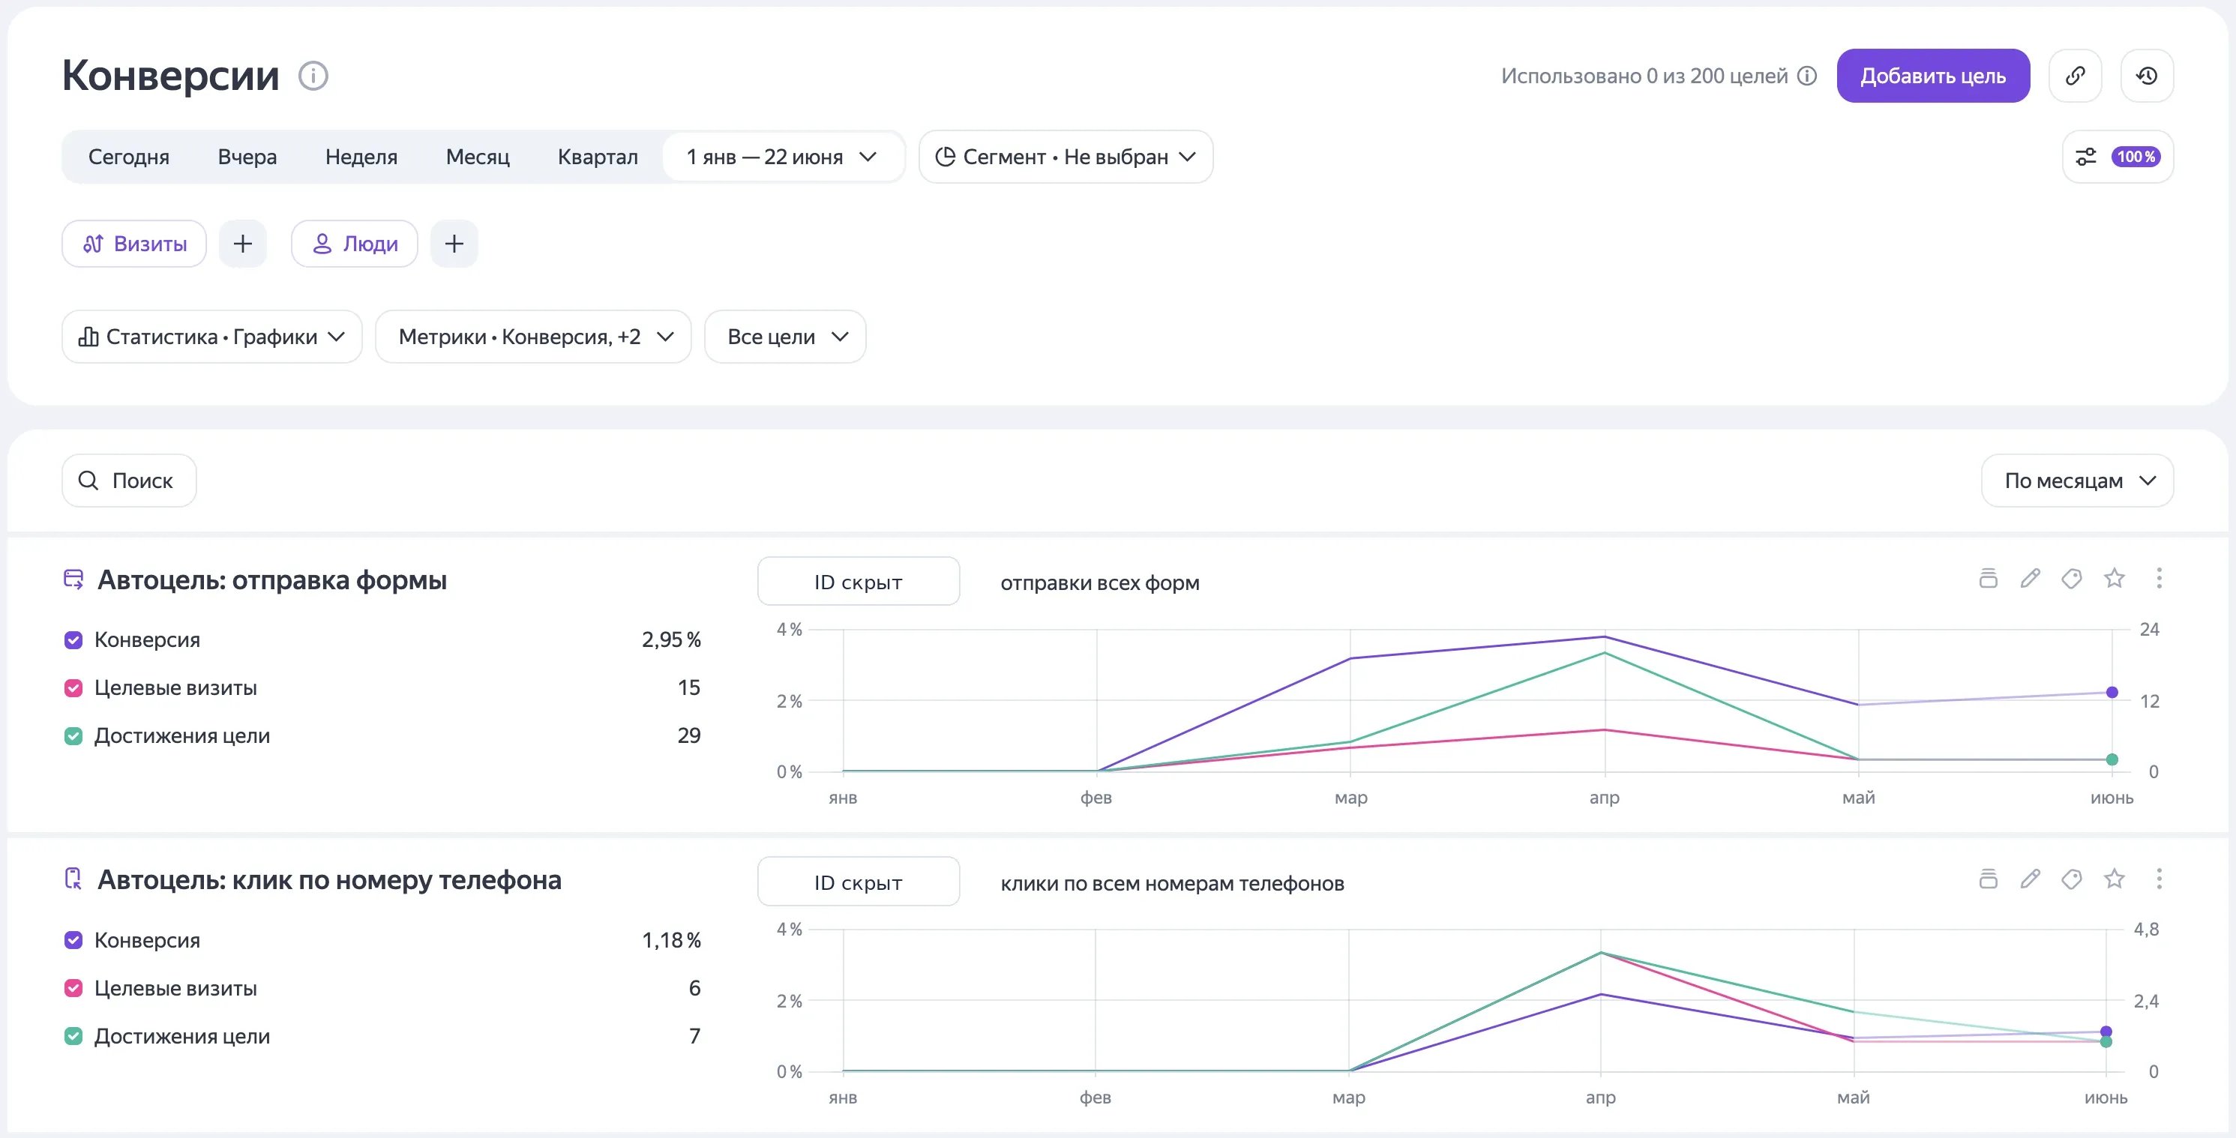
Task: Click the info icon beside Конверсии title
Action: pos(313,76)
